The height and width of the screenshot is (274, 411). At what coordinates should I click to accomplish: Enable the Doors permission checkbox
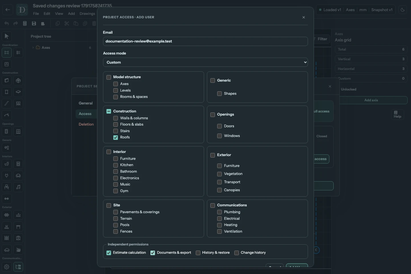pos(219,126)
